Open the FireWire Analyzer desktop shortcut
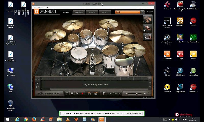Screen dimensions: 204x122 [x=193, y=38]
